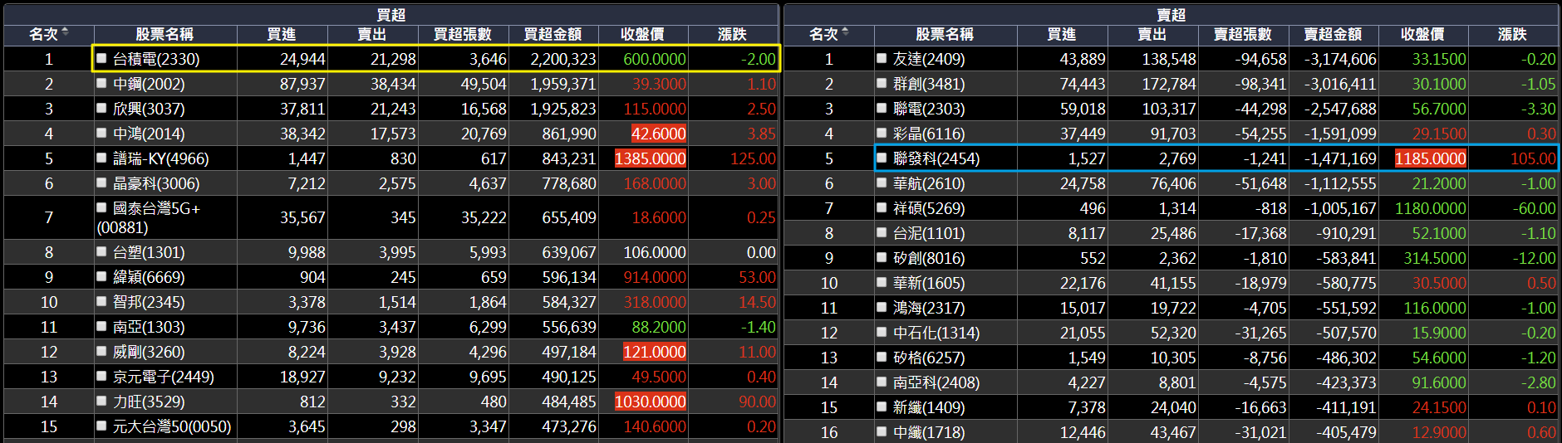1562x443 pixels.
Task: Tick the checkbox for 台積電(2330)
Action: pyautogui.click(x=101, y=58)
